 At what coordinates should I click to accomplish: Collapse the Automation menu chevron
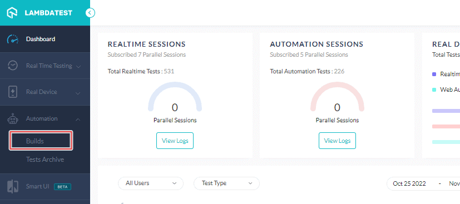[x=78, y=120]
